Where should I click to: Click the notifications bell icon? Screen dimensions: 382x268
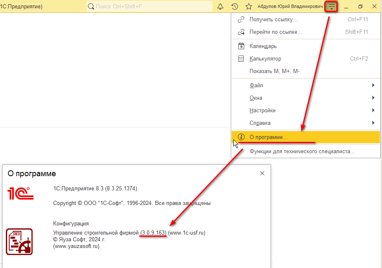click(220, 7)
